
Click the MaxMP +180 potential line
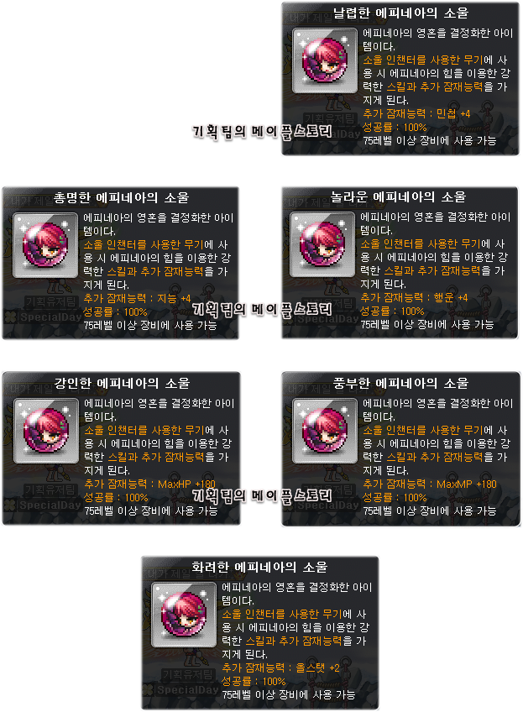click(430, 484)
